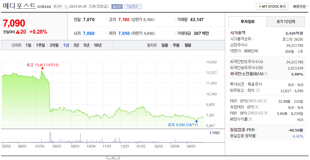
Task: Select the 1일 line chart range
Action: 29,45
